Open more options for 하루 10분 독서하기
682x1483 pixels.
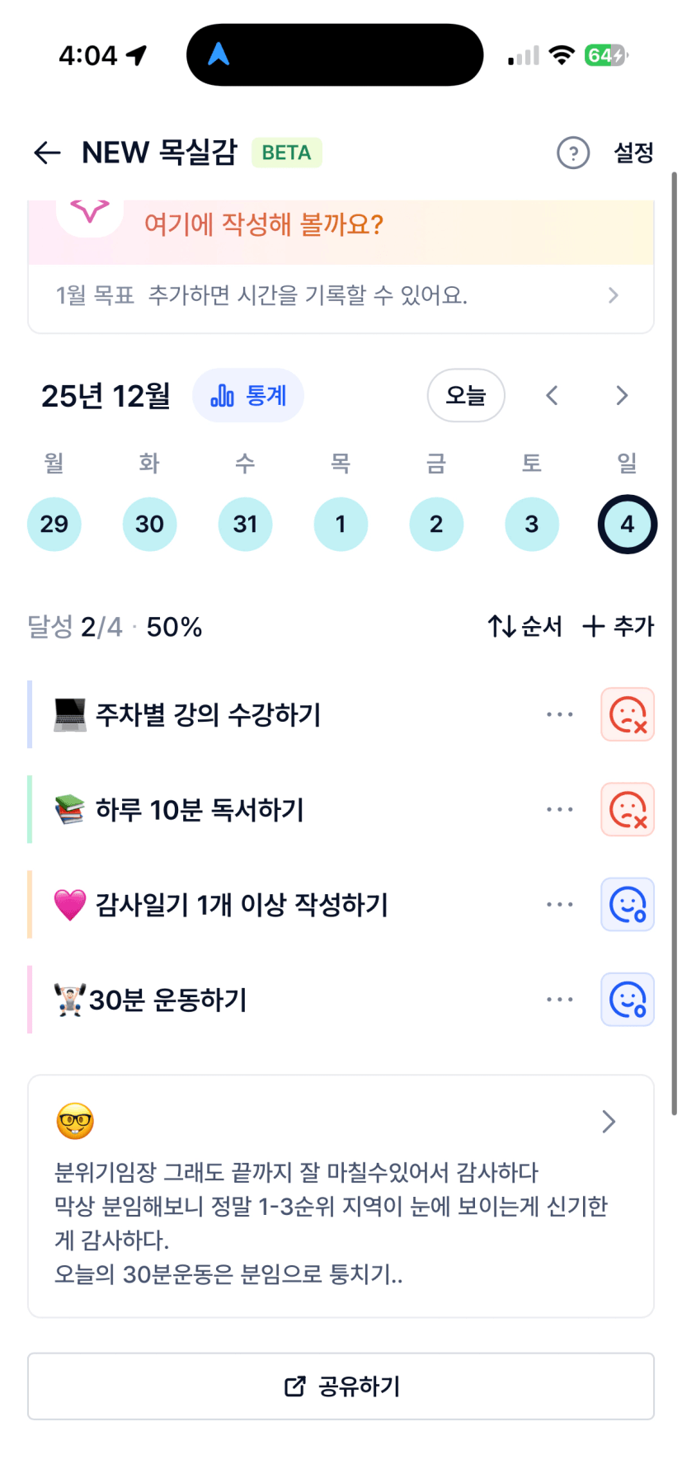559,809
